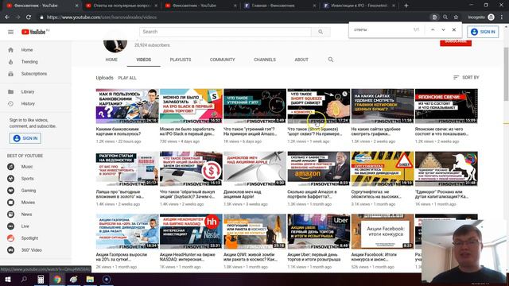The width and height of the screenshot is (509, 286).
Task: Click the YouTube search input field
Action: tap(225, 32)
